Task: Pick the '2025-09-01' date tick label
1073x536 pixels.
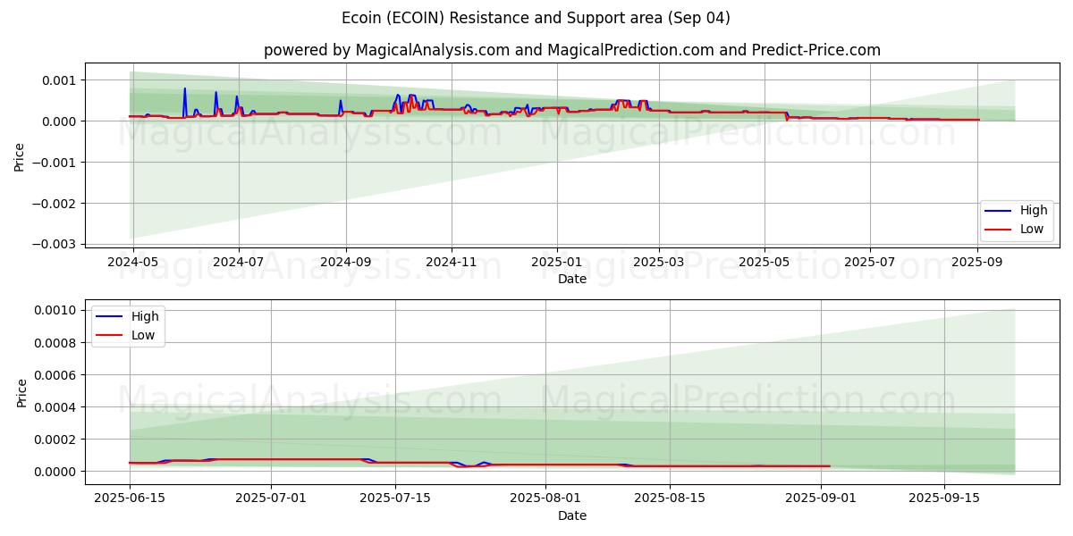Action: click(821, 499)
